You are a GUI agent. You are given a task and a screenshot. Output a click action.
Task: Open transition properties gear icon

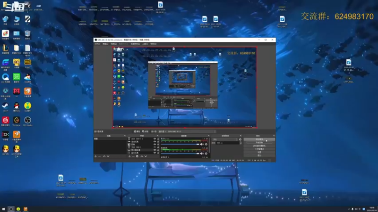[240, 139]
